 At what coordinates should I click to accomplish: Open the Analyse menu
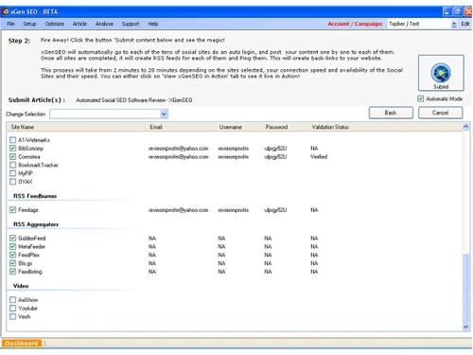104,24
